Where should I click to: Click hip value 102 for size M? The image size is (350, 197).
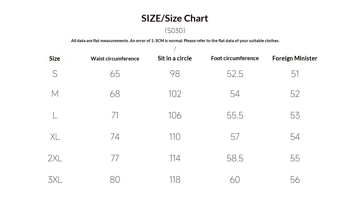tap(175, 94)
